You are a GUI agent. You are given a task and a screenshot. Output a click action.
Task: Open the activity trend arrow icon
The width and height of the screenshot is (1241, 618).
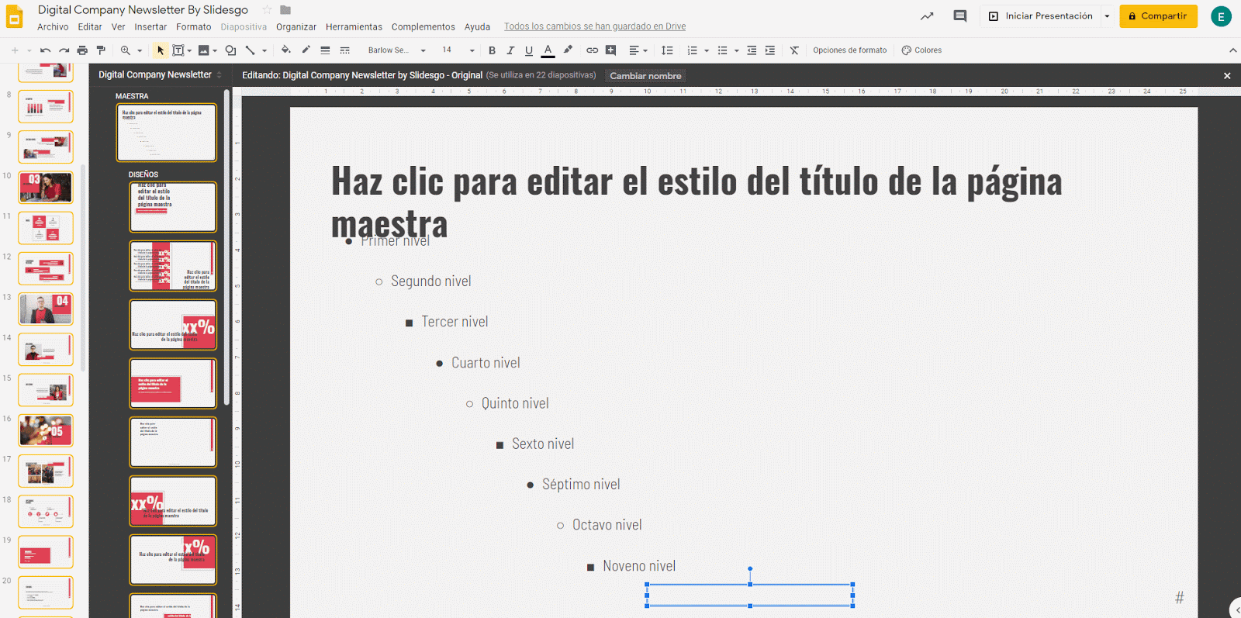click(x=927, y=16)
